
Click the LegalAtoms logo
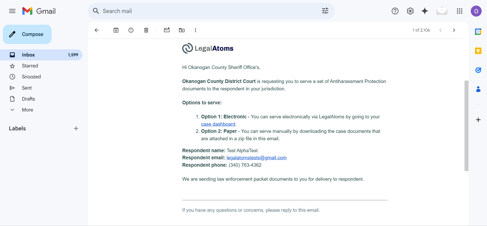pyautogui.click(x=208, y=48)
